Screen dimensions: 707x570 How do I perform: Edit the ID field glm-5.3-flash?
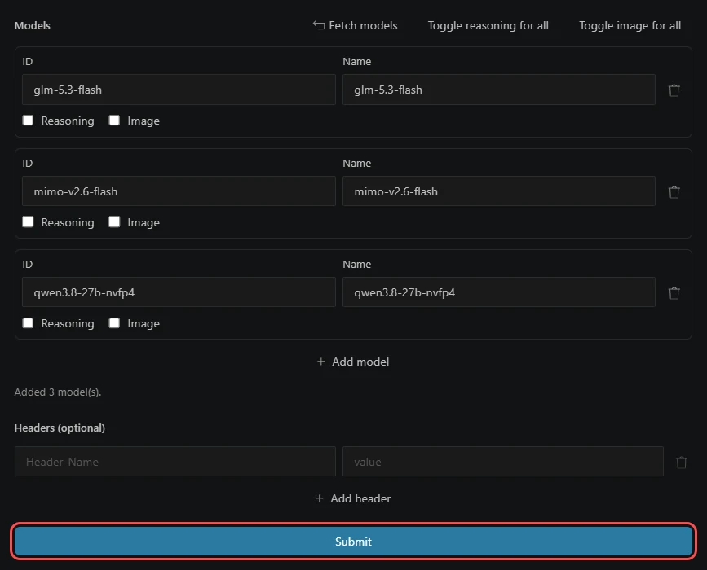[179, 90]
